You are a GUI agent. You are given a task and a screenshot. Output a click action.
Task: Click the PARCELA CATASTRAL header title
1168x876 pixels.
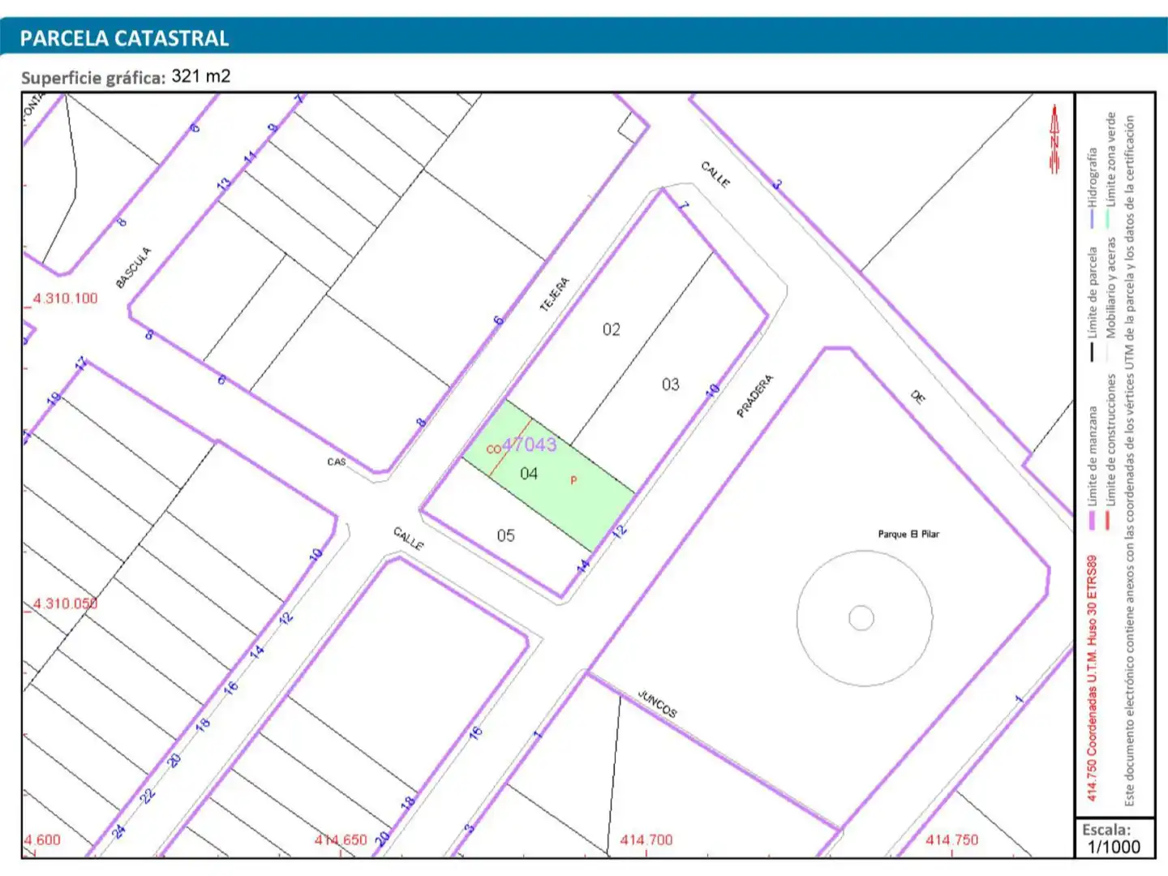point(124,38)
